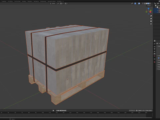Open the Scene properties tab

(x=155, y=54)
